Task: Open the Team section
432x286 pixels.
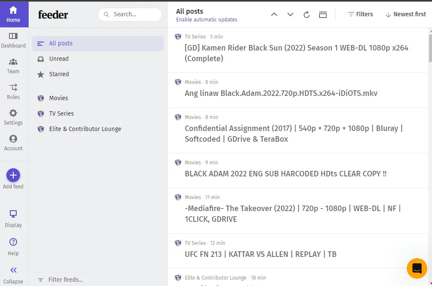Action: pyautogui.click(x=13, y=66)
